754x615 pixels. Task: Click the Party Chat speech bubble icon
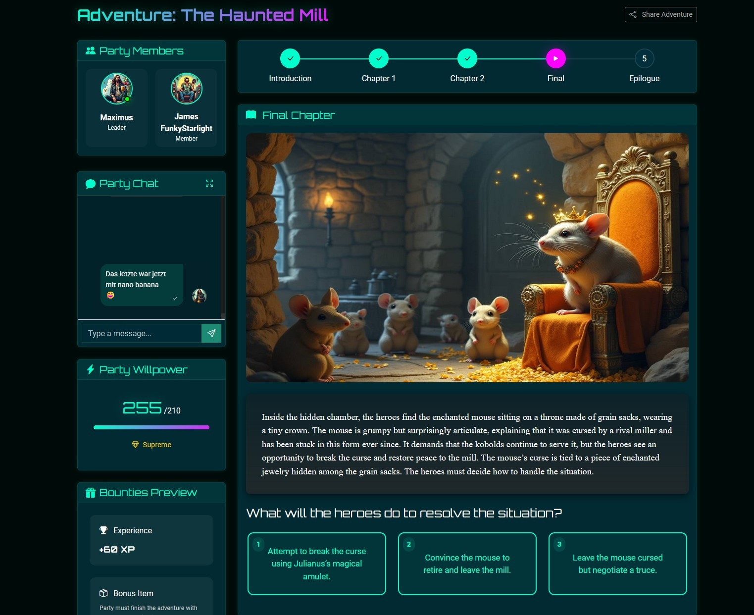coord(91,184)
